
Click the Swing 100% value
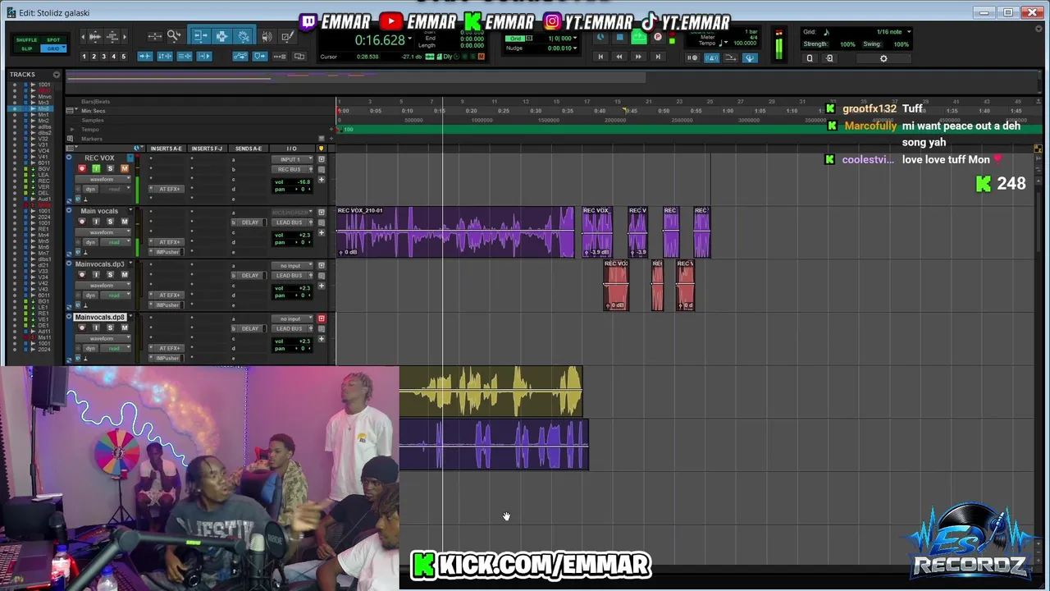901,44
